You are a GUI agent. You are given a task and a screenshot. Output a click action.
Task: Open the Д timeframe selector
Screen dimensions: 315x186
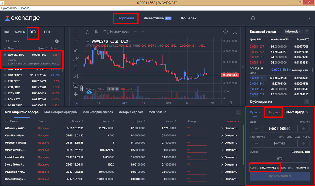[87, 32]
